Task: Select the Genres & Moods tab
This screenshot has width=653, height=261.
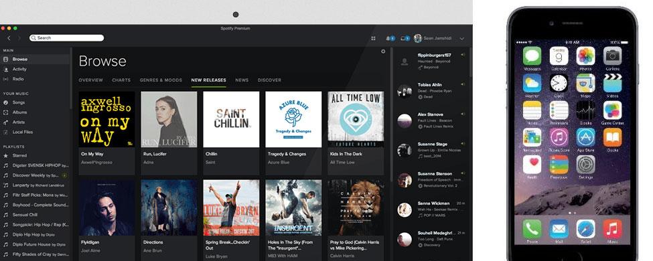Action: [161, 80]
